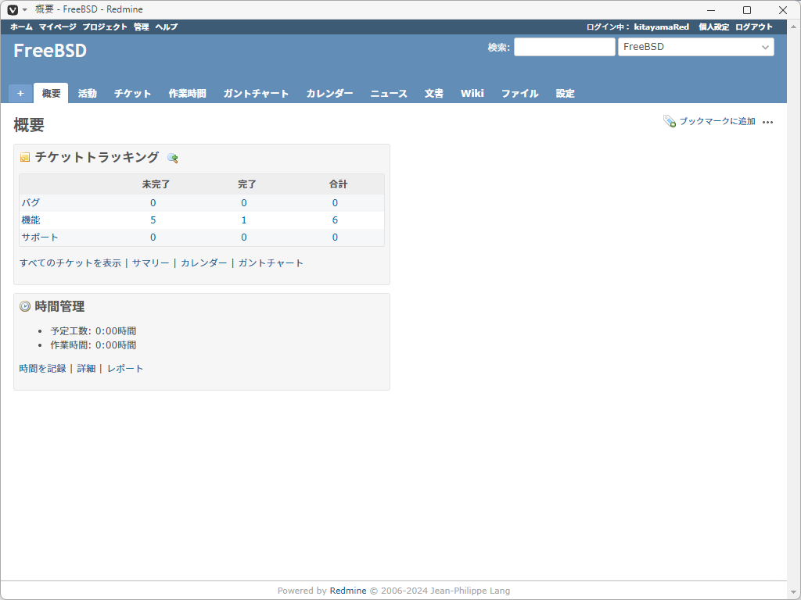Click the 機能 total count 6
The width and height of the screenshot is (801, 600).
335,220
